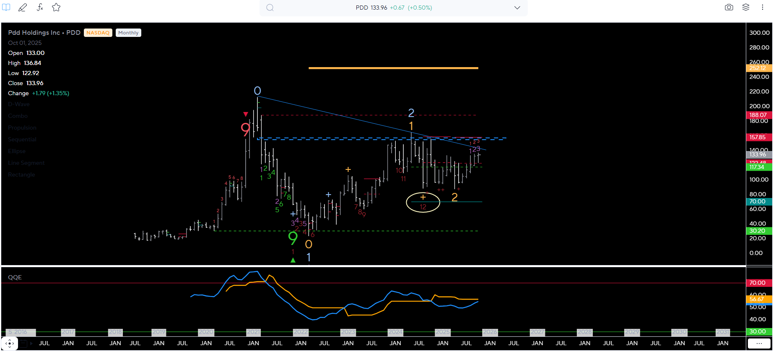Expand the arrow beside the calendar icon
Image resolution: width=776 pixels, height=354 pixels.
tap(31, 344)
